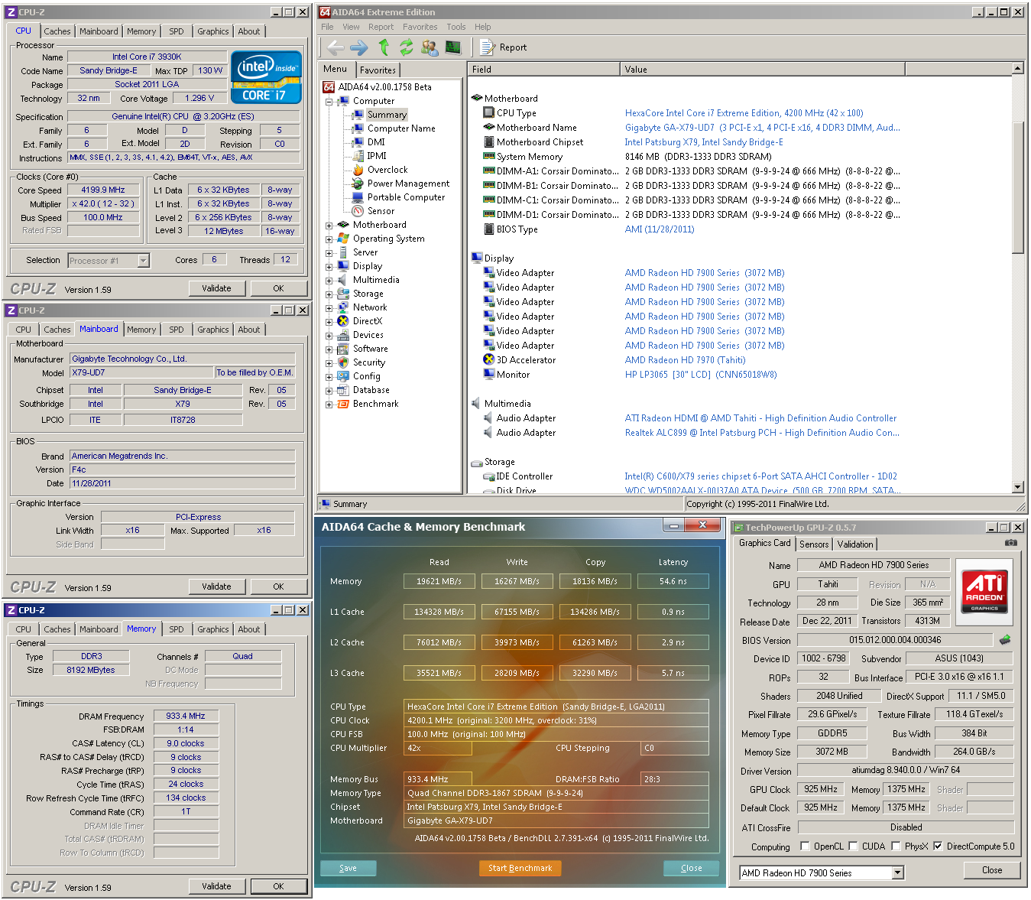
Task: Click Validate in the CPU-Z Memory window
Action: click(216, 886)
